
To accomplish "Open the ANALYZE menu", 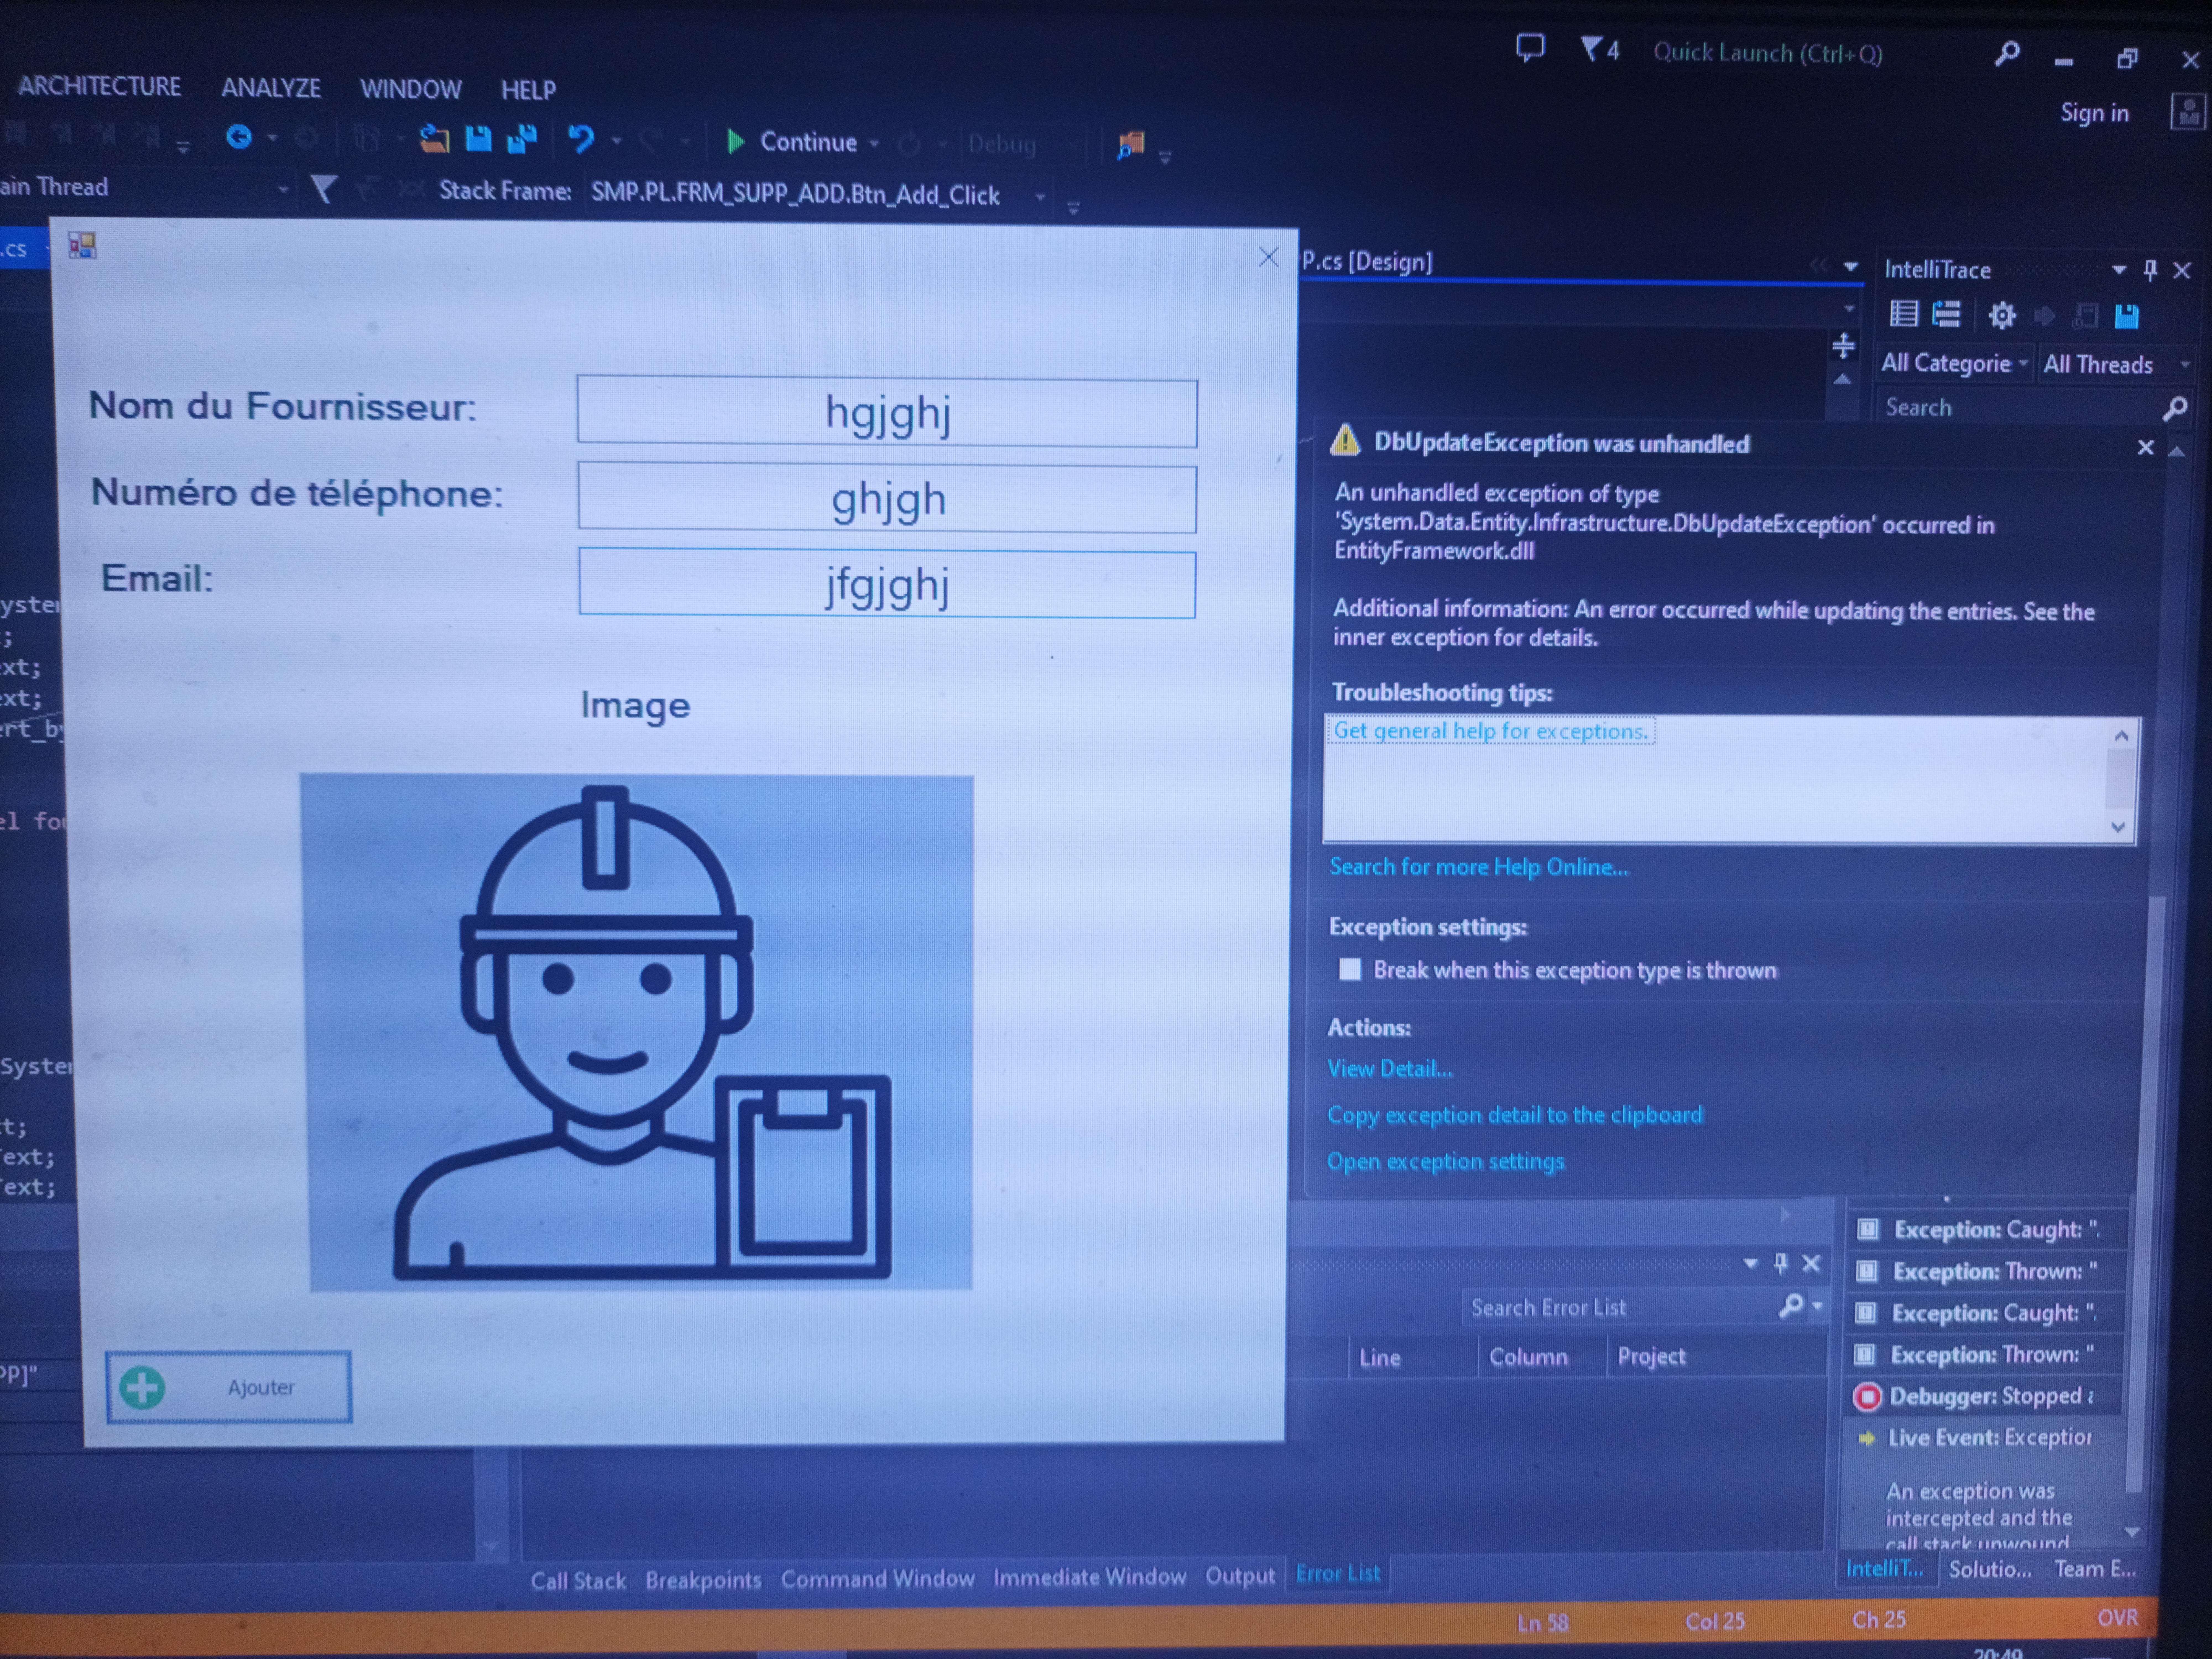I will (271, 88).
